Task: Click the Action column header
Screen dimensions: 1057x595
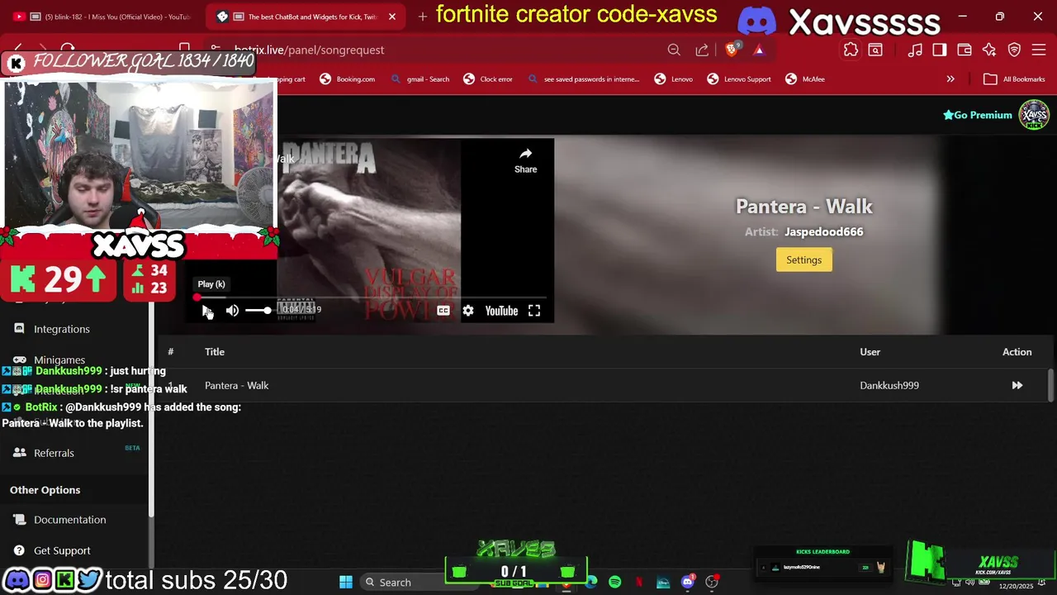Action: [1017, 352]
